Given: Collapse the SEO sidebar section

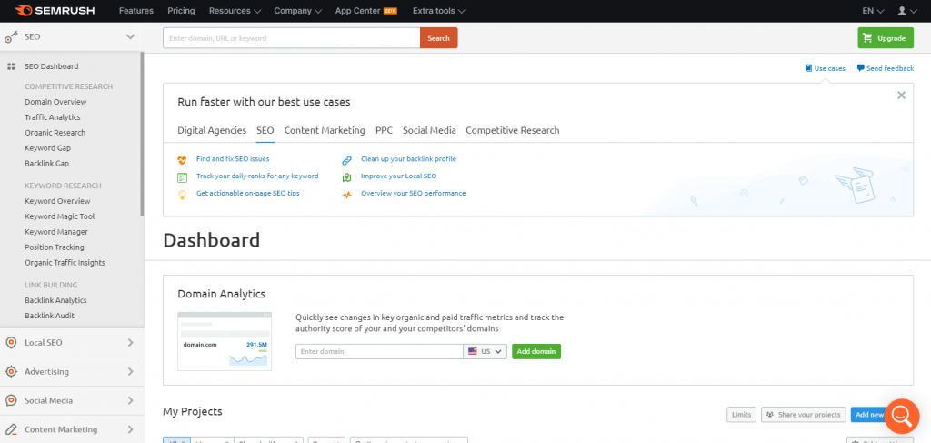Looking at the screenshot, I should 131,36.
